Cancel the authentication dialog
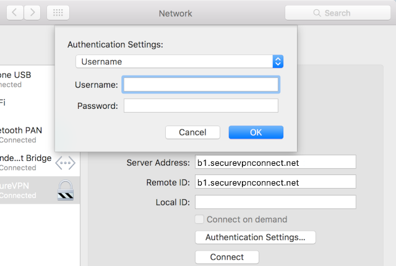 click(192, 132)
